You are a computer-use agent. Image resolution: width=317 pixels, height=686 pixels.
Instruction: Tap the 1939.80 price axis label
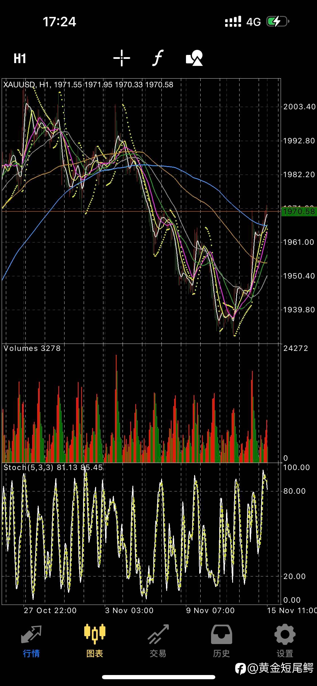[x=299, y=310]
